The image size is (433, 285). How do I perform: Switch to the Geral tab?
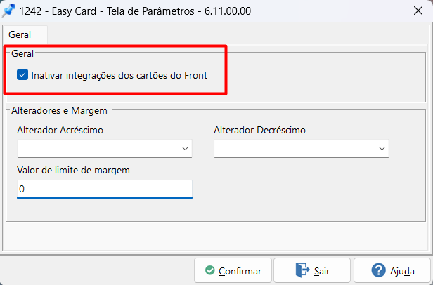(20, 34)
